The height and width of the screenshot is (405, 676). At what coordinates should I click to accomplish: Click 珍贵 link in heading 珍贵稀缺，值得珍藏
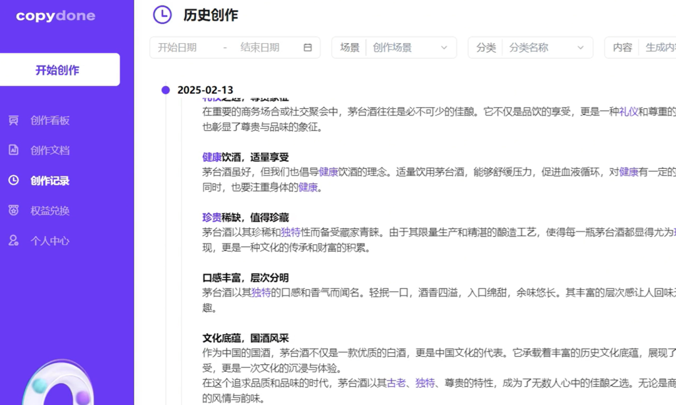click(x=212, y=217)
